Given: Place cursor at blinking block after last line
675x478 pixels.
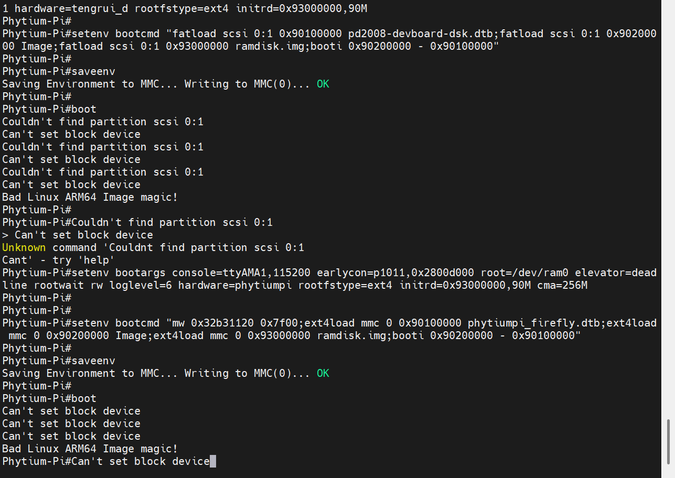Looking at the screenshot, I should [213, 461].
